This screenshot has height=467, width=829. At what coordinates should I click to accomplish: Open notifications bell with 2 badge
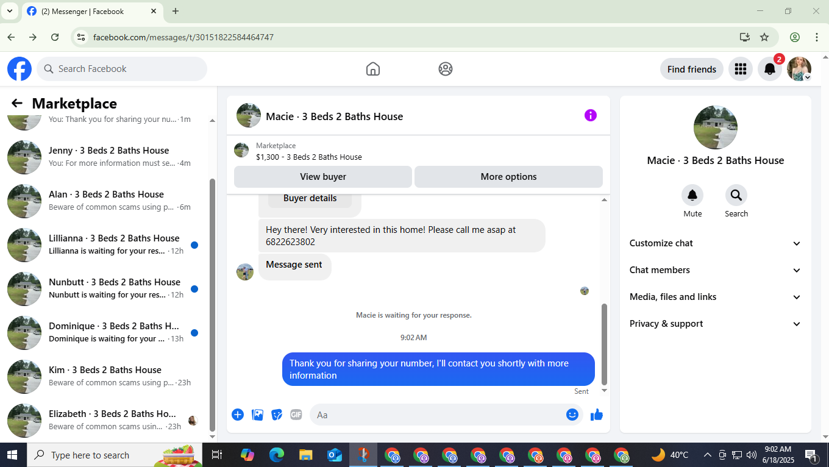770,69
